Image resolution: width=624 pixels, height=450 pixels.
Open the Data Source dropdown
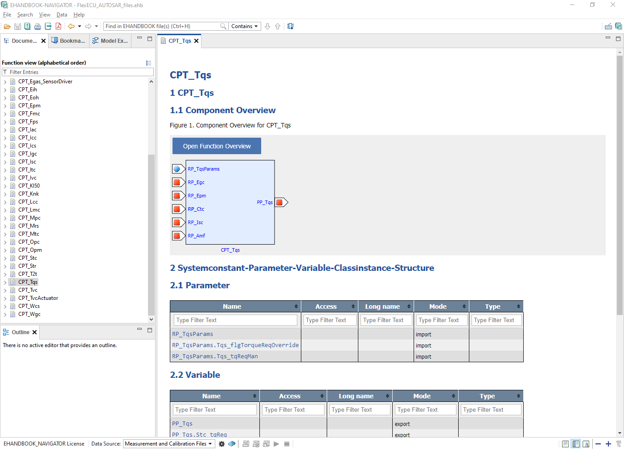169,444
